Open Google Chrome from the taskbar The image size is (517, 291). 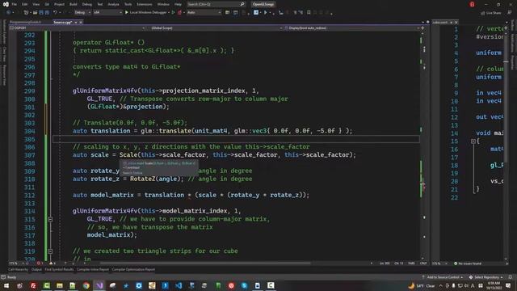86,285
